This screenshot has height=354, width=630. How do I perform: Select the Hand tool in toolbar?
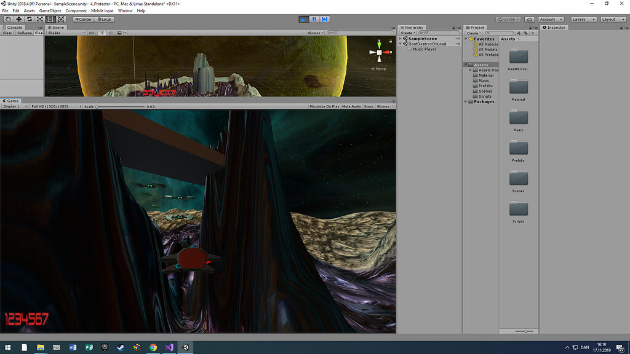pos(8,19)
